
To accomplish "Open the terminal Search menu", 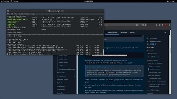I will click(x=21, y=14).
